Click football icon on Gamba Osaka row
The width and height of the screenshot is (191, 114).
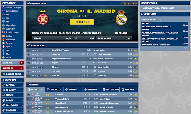point(29,107)
